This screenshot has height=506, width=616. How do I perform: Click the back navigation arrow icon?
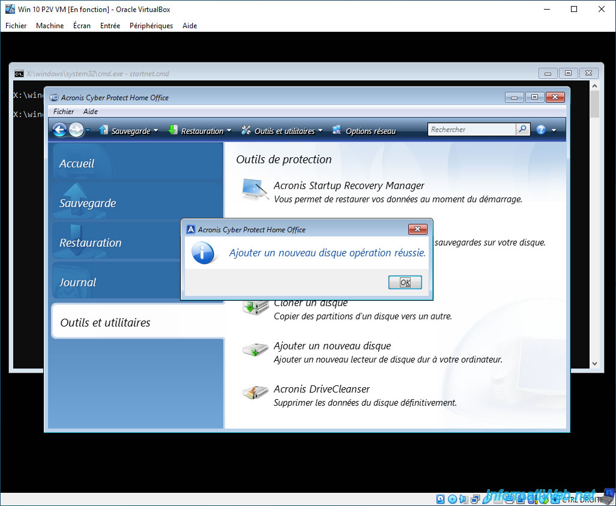pos(59,130)
